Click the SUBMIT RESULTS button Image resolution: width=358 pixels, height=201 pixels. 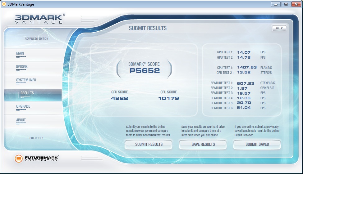point(149,145)
